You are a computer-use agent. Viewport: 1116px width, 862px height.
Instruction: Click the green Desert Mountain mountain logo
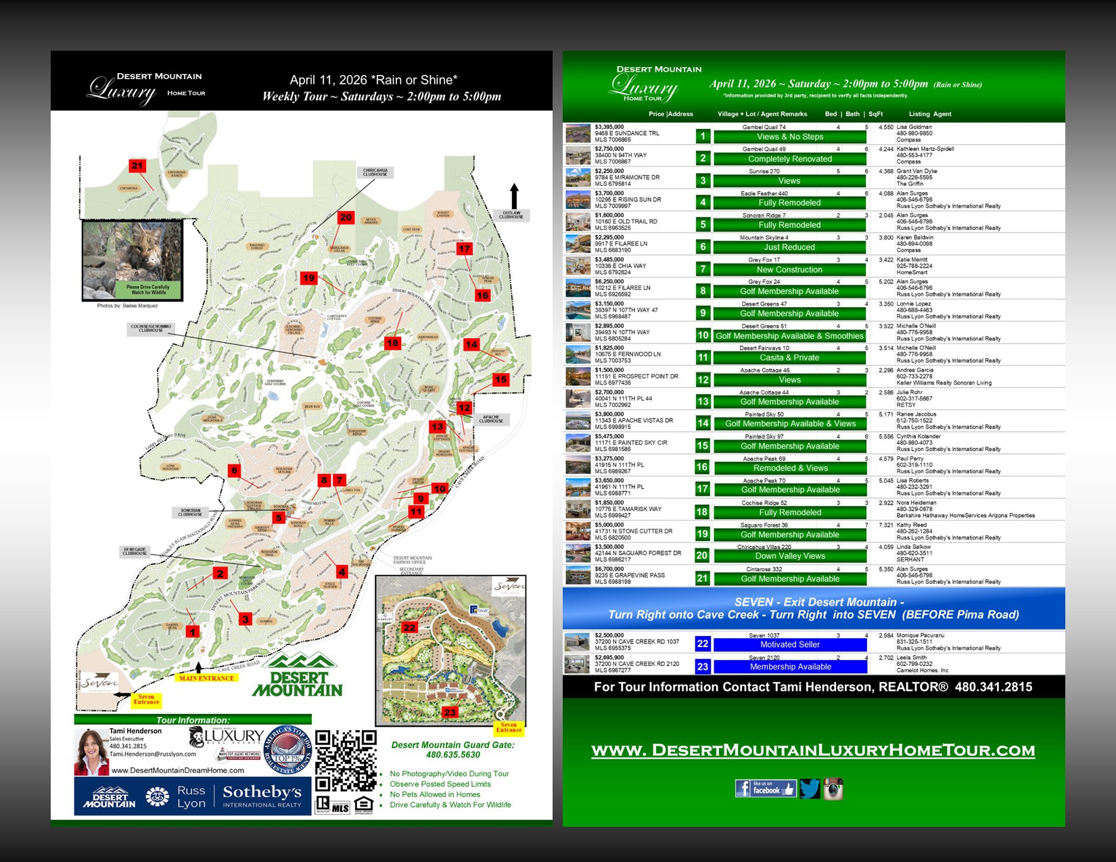(x=298, y=675)
